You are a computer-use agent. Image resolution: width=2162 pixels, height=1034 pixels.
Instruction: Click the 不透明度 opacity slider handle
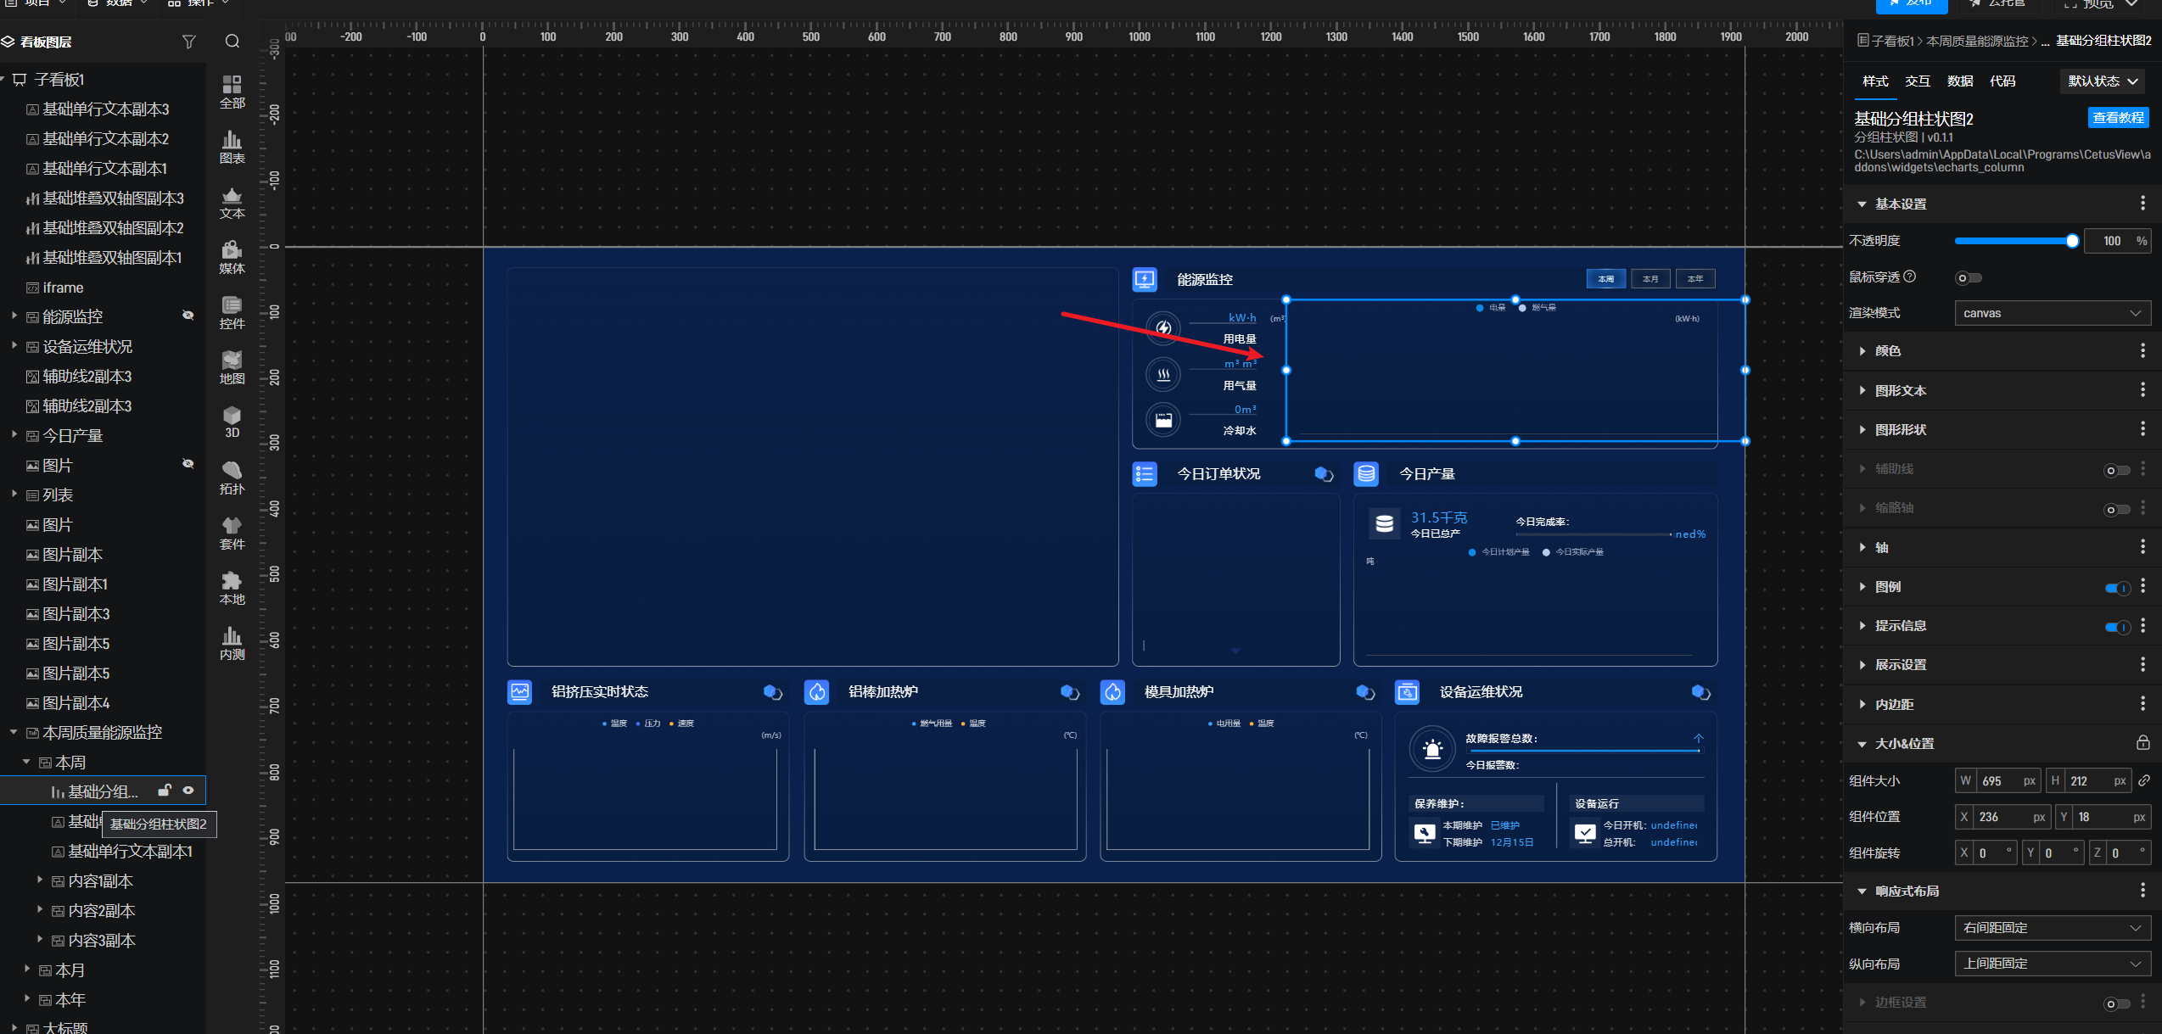(x=2072, y=241)
